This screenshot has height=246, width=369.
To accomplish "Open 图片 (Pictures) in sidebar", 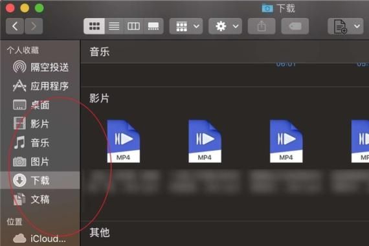I will (x=41, y=162).
